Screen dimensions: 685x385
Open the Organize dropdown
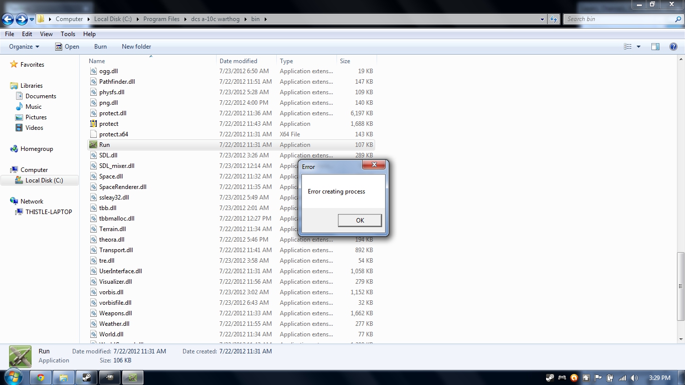24,47
